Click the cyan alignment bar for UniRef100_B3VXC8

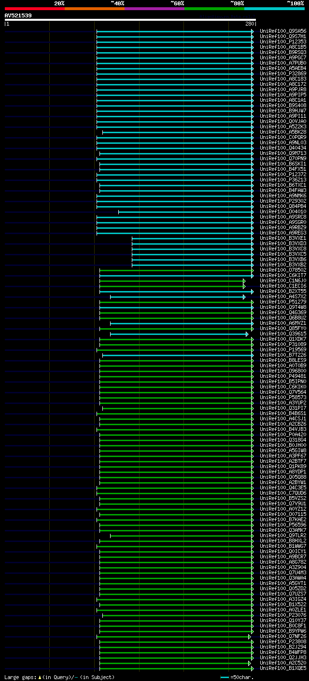[x=193, y=249]
